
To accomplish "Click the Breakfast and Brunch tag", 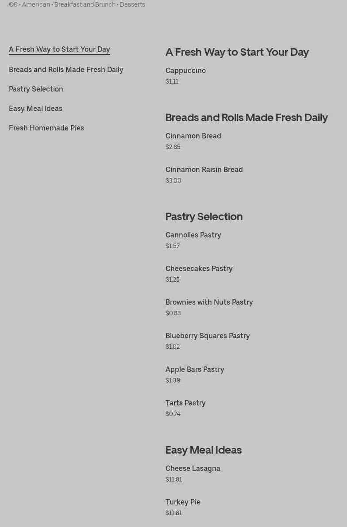I will point(85,4).
